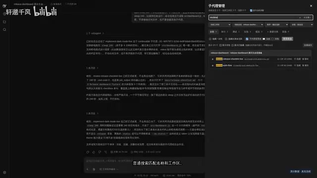Screen dimensions: 317x178
Task: Click the highlighted reset filter button
Action: [x=287, y=39]
